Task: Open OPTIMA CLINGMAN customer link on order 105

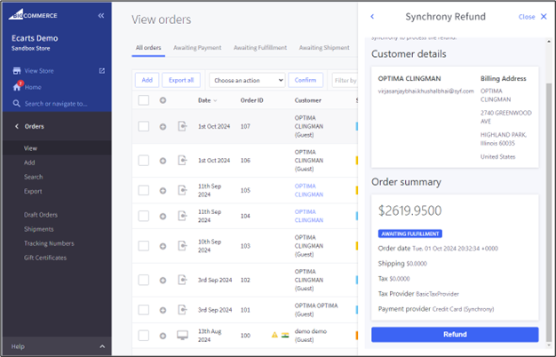Action: pyautogui.click(x=309, y=190)
